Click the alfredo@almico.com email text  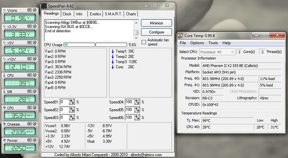(x=146, y=155)
